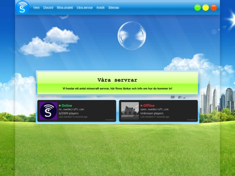Image resolution: width=235 pixels, height=176 pixels.
Task: Click the credit link in offline server card
Action: (x=191, y=120)
